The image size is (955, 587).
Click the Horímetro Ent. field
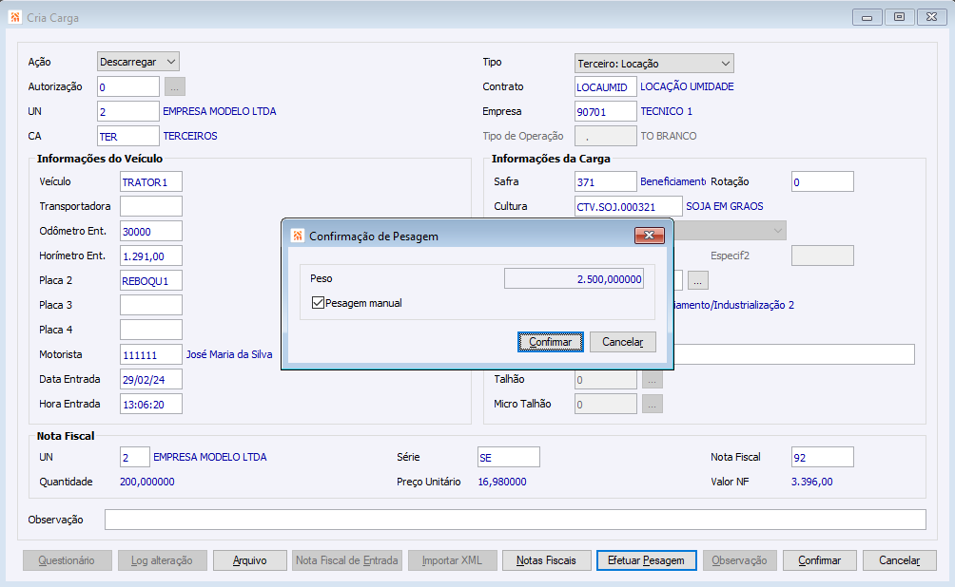(151, 256)
